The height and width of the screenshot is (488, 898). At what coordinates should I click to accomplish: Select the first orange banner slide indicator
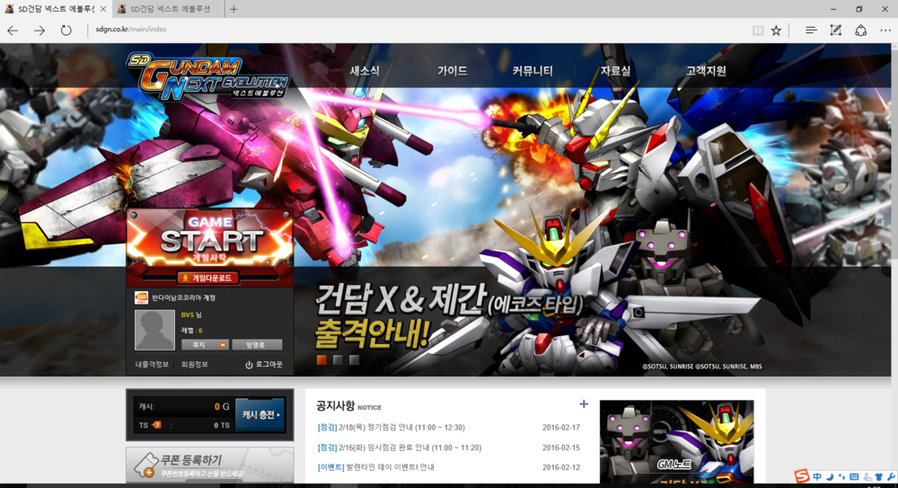[321, 360]
